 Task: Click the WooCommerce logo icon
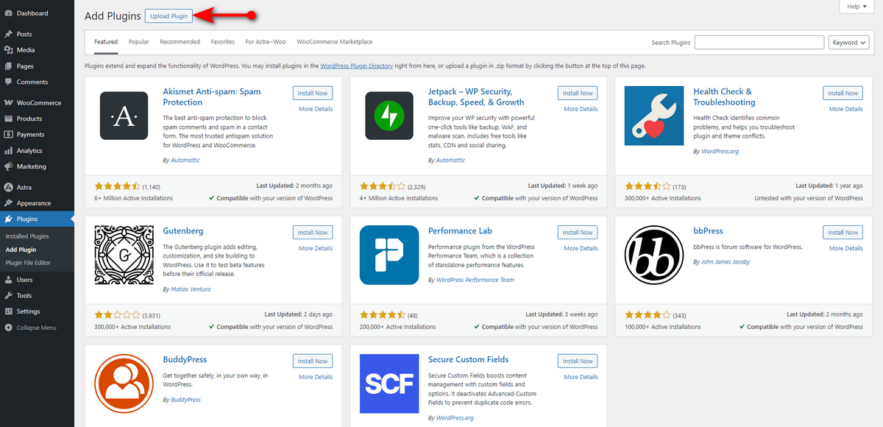(x=8, y=103)
